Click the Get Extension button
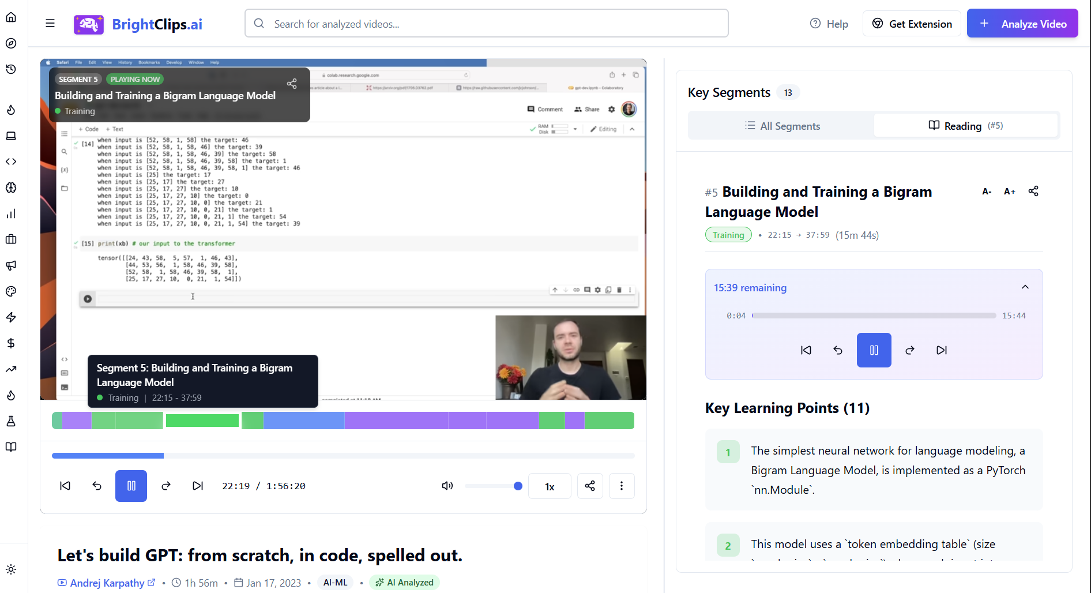The height and width of the screenshot is (593, 1091). coord(912,24)
